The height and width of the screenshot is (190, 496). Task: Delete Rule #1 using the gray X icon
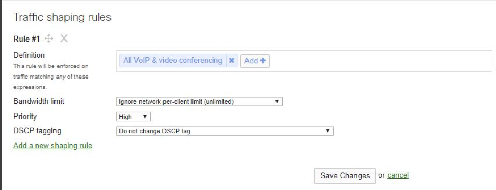coord(64,39)
